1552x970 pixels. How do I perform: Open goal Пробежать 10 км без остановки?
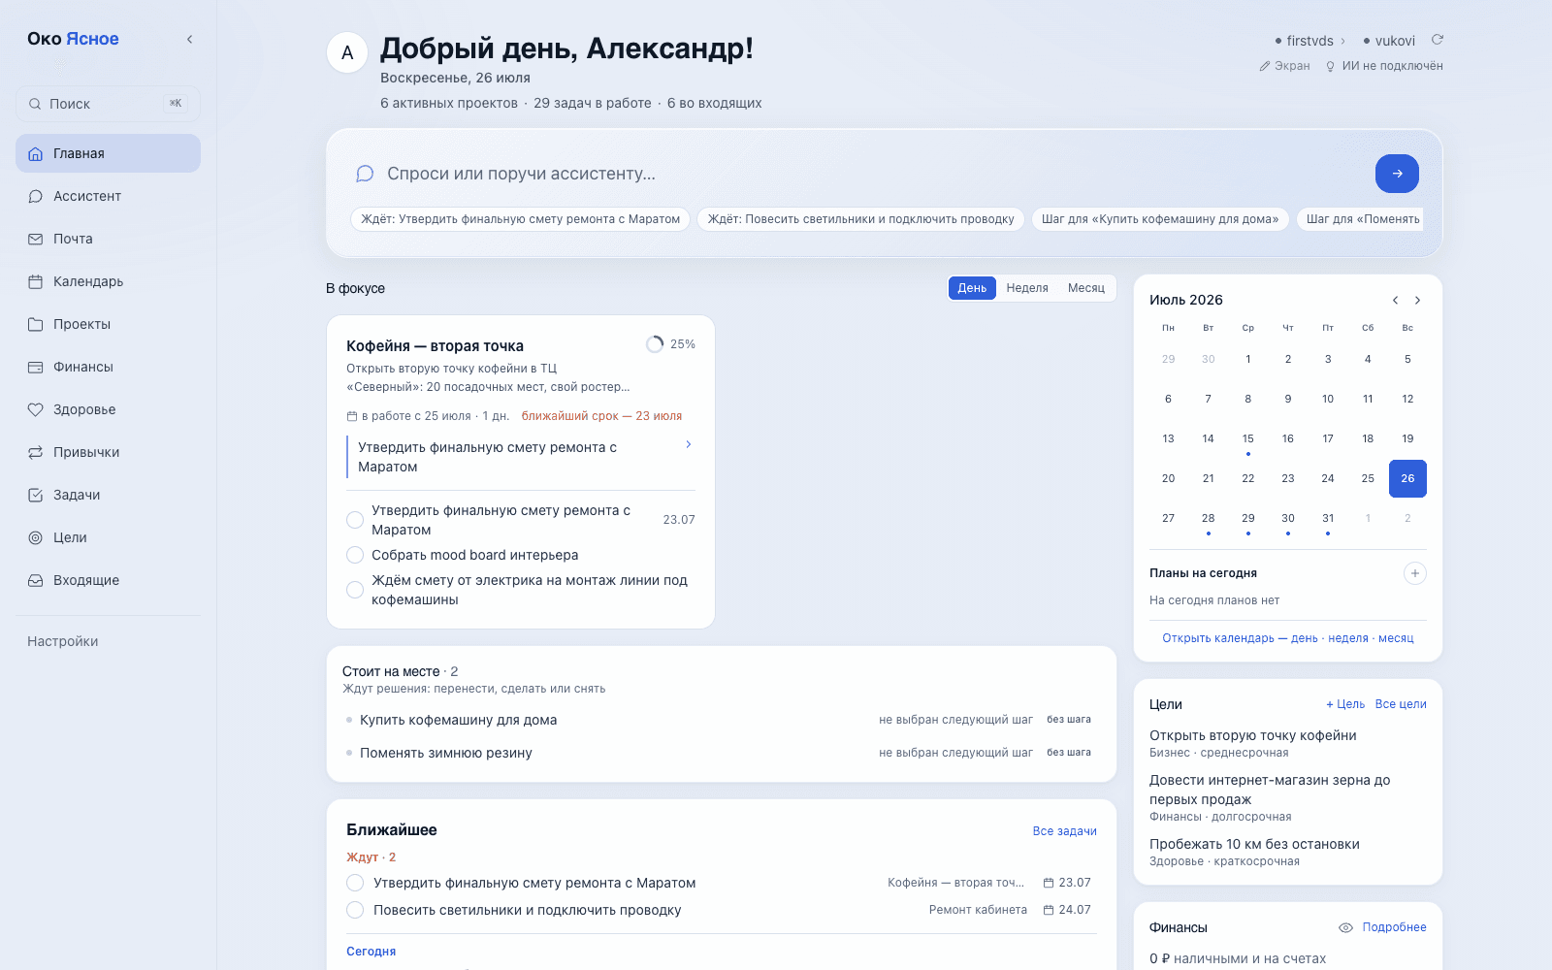pos(1254,844)
